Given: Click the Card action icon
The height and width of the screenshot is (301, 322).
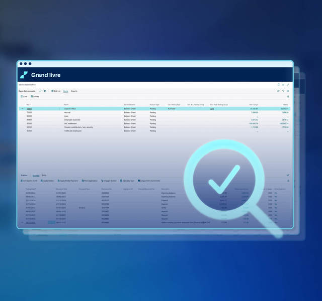Looking at the screenshot, I should 24,96.
